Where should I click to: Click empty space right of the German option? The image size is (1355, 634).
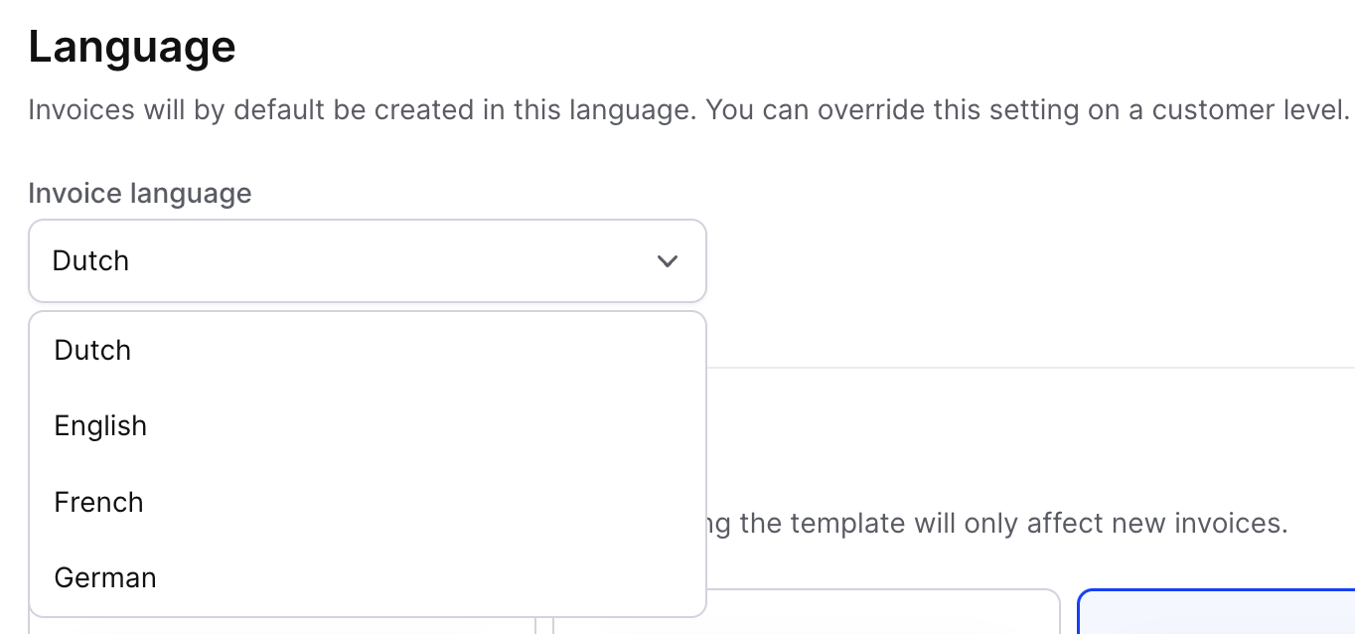pyautogui.click(x=447, y=577)
